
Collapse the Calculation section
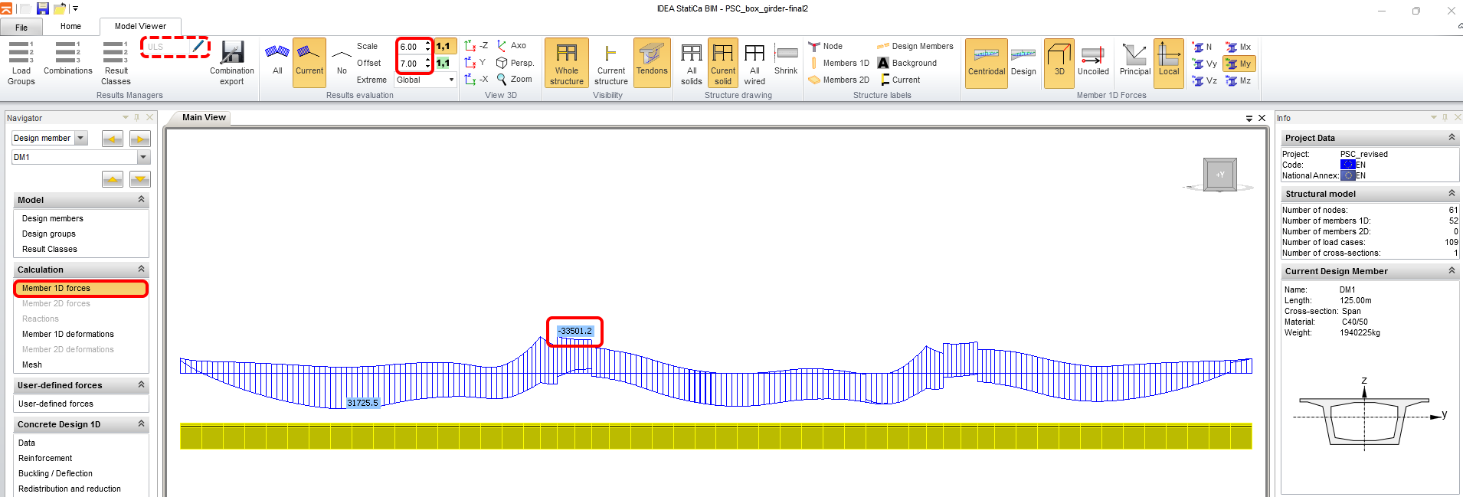click(x=141, y=269)
